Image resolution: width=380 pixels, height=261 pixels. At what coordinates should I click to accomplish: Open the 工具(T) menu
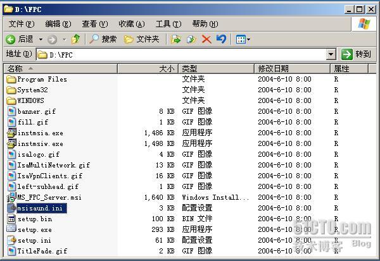168,24
